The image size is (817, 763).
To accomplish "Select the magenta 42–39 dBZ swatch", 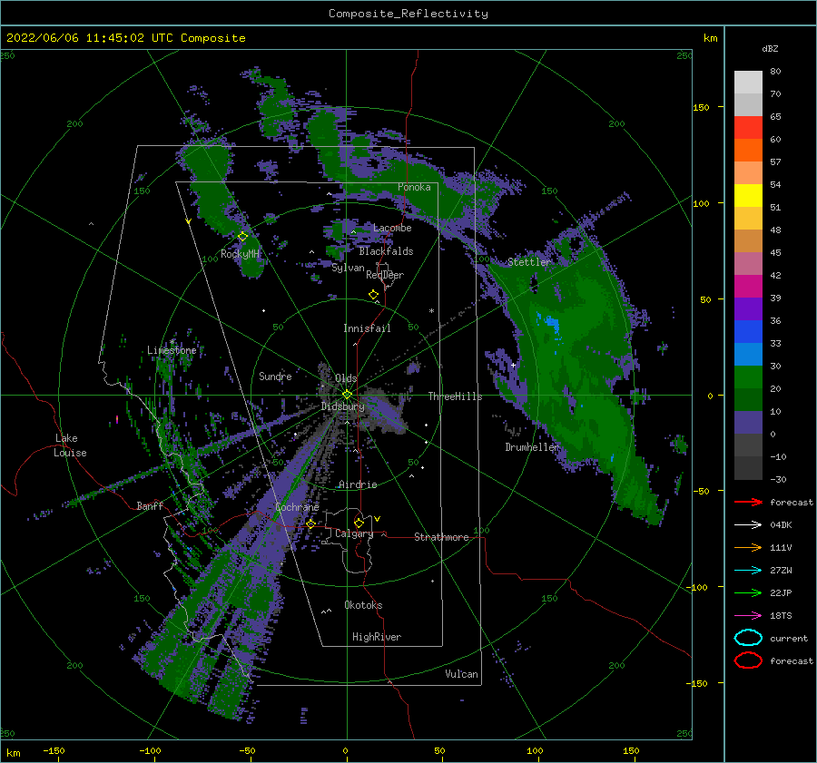I will 748,287.
